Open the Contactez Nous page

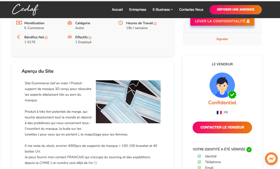pyautogui.click(x=191, y=9)
